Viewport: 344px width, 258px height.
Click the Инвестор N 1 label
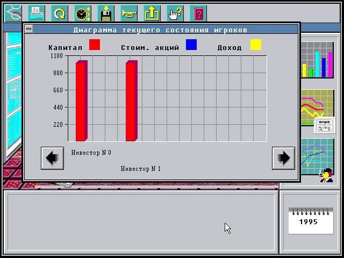141,169
